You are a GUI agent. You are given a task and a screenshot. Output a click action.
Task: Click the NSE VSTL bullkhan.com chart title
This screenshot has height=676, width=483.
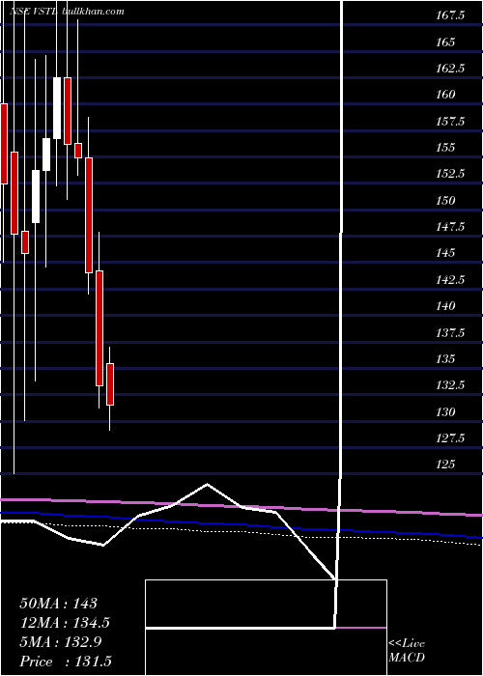click(67, 12)
